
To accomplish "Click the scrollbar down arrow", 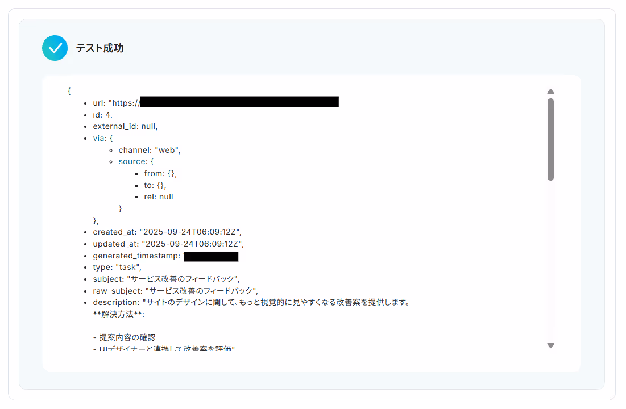I will coord(550,345).
